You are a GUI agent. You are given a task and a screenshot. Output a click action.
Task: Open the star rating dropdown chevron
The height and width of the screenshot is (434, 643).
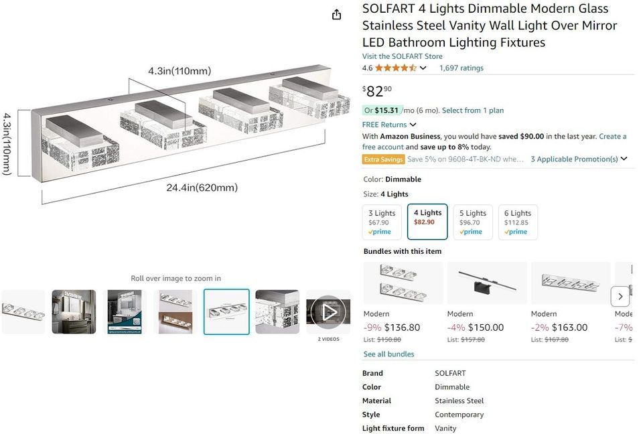pos(423,68)
